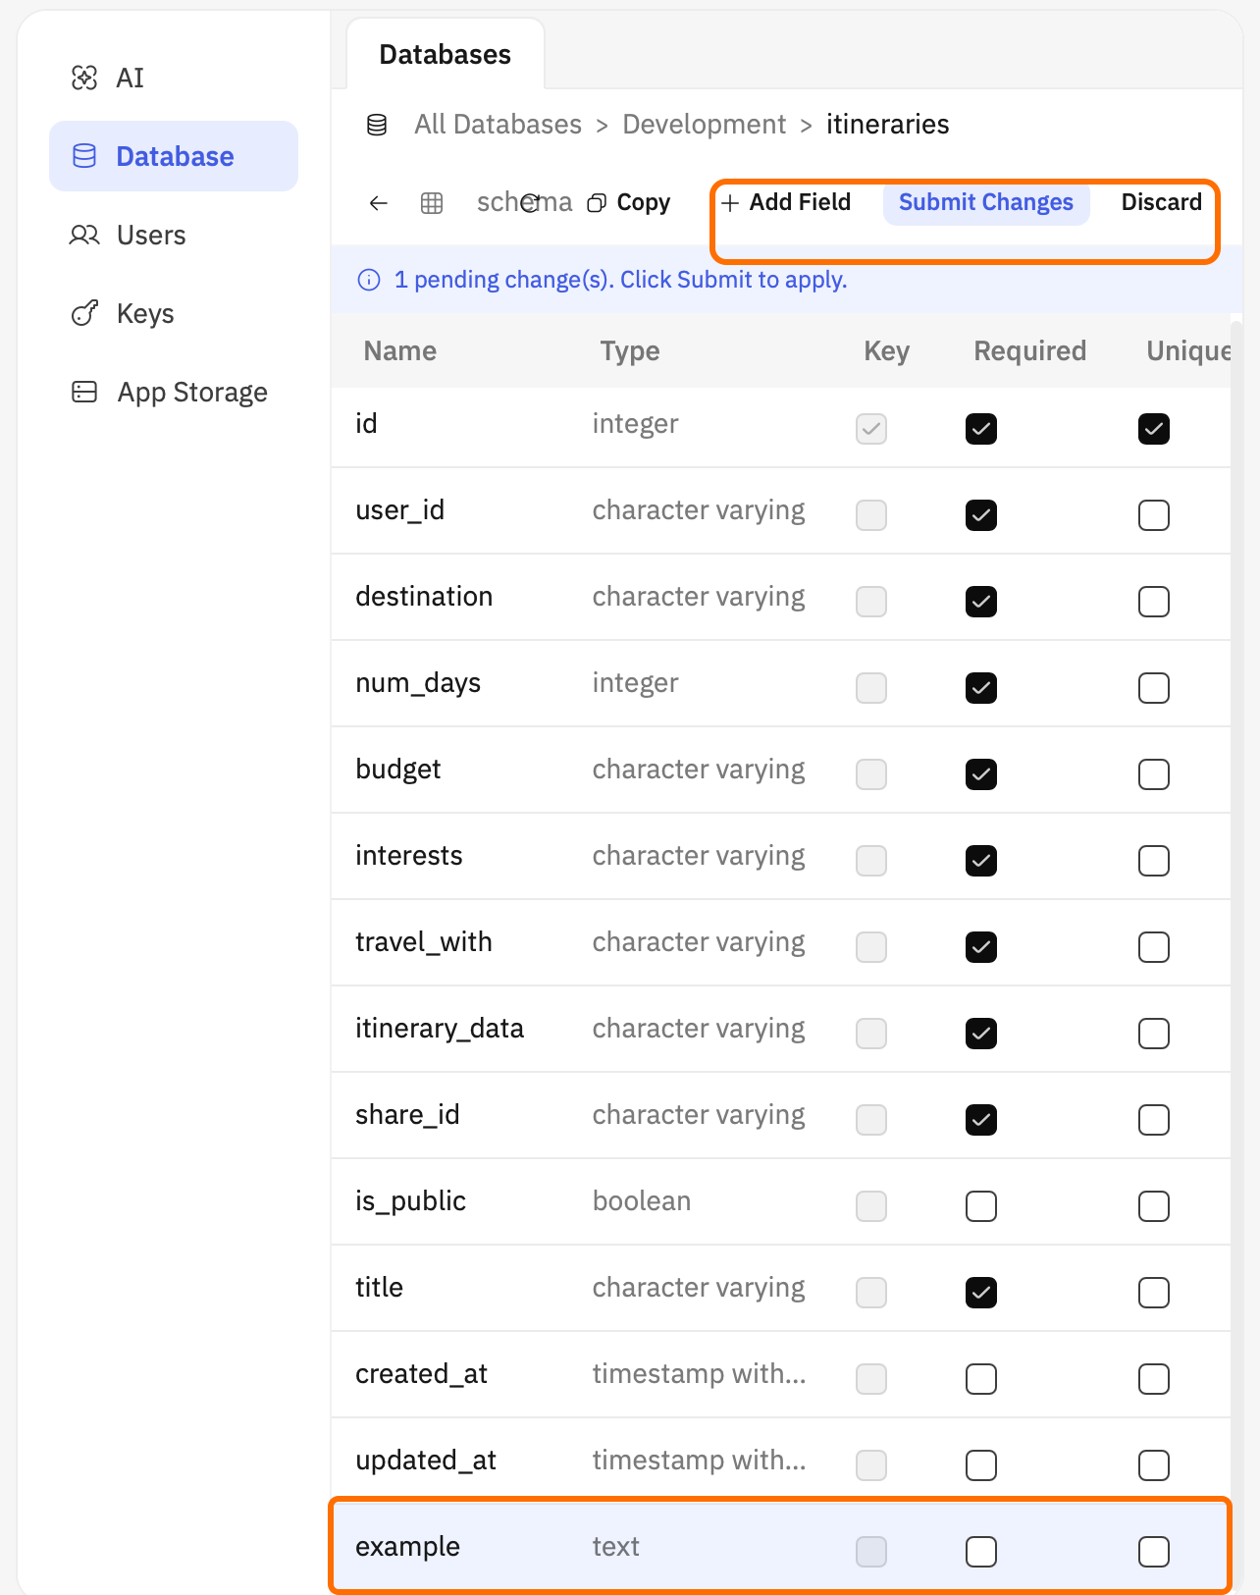The height and width of the screenshot is (1595, 1260).
Task: Click the Discard button
Action: [x=1162, y=202]
